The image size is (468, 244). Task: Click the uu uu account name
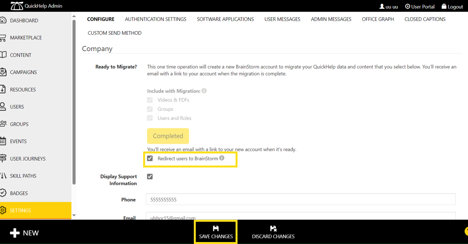pyautogui.click(x=392, y=7)
